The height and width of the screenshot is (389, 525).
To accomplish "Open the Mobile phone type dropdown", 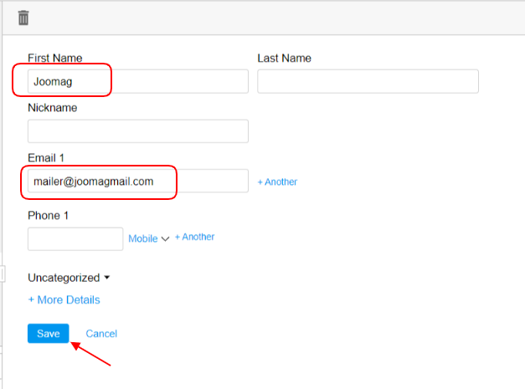I will point(143,238).
